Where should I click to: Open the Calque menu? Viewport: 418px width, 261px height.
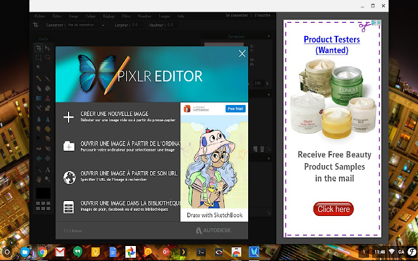pyautogui.click(x=91, y=16)
